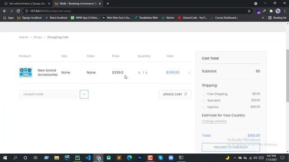Open the New brand accessories product thumbnail
This screenshot has height=162, width=289.
pos(26,72)
